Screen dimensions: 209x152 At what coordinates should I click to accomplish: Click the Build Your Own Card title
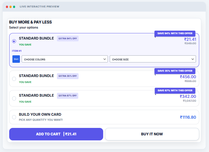pos(40,115)
